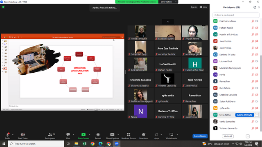Select Yohanes Leonardo's video tile

tap(168, 80)
